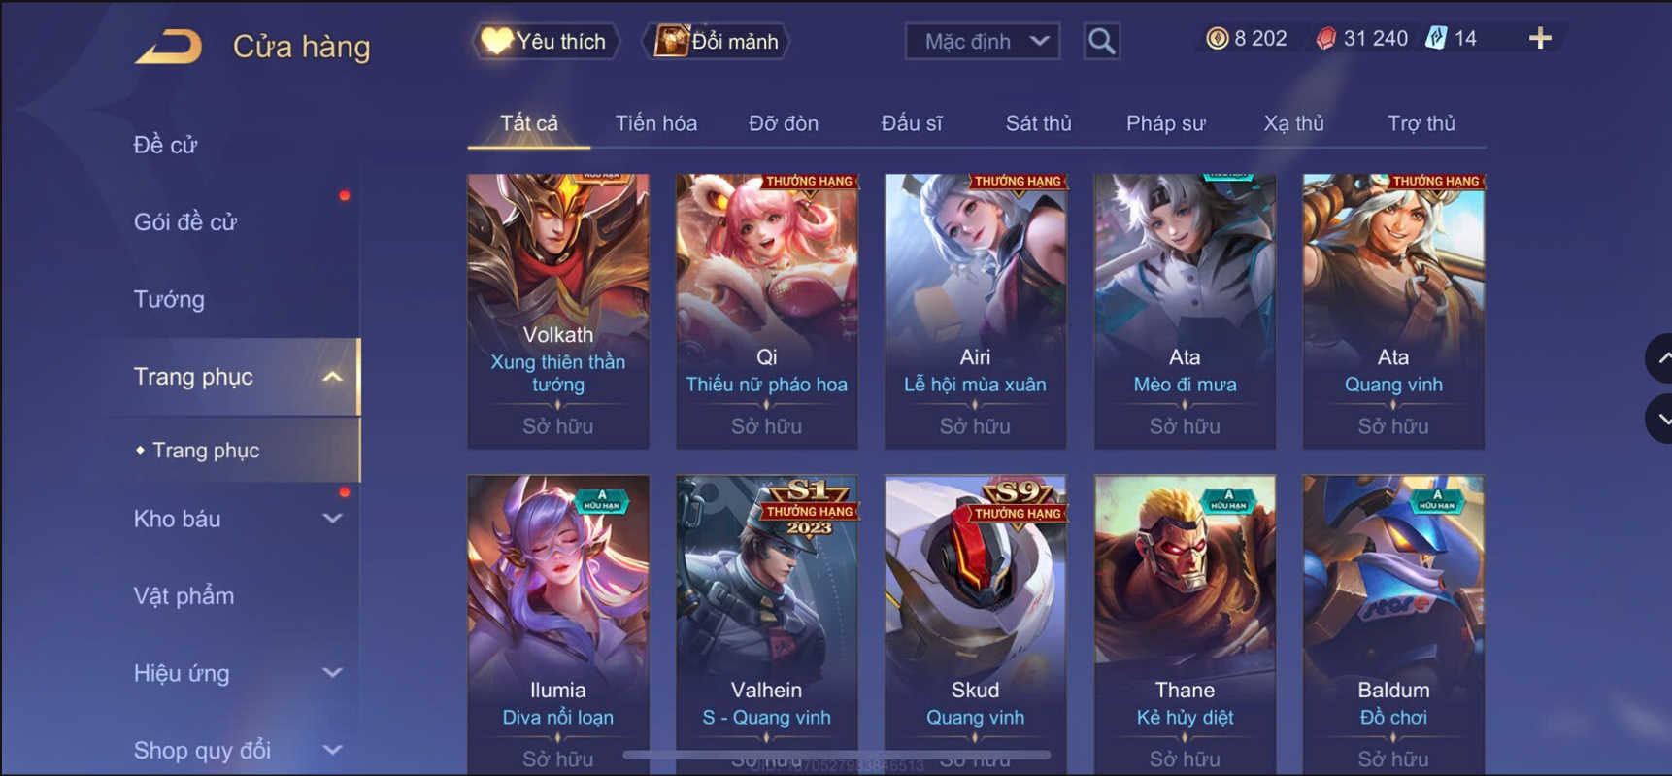Collapse the Trang phục sidebar section
The height and width of the screenshot is (776, 1672).
(x=332, y=377)
